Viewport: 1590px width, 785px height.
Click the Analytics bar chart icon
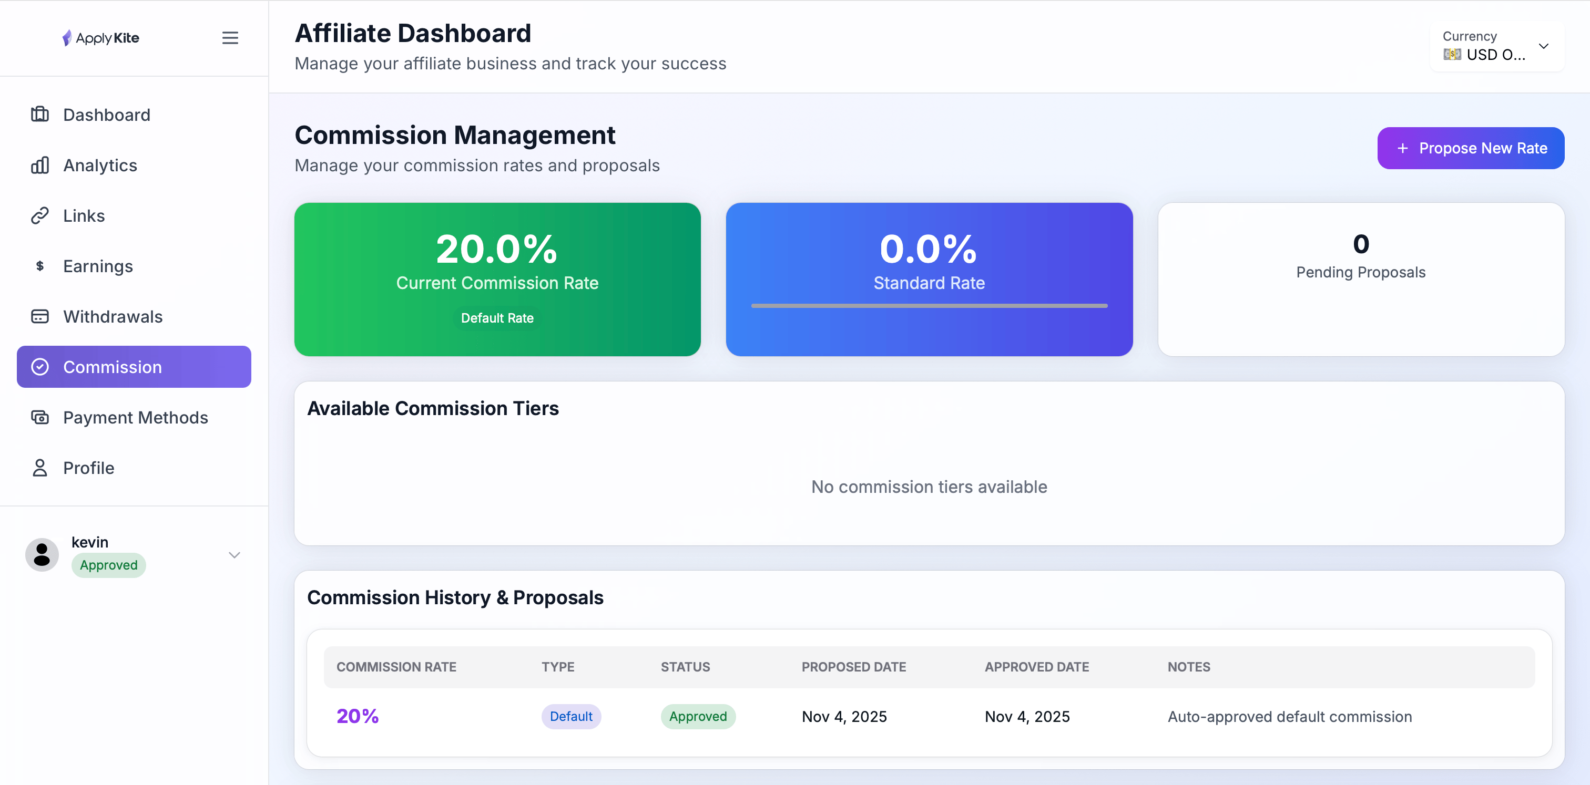pos(40,166)
